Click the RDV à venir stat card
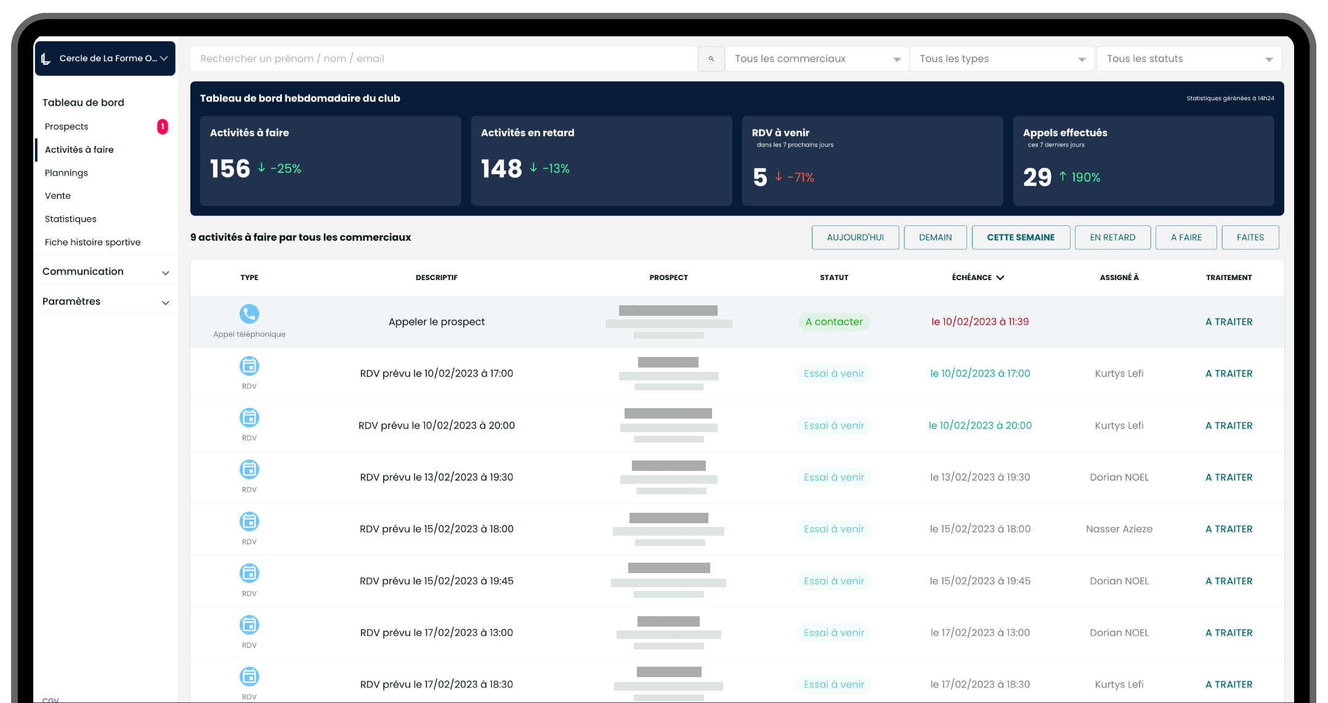Image resolution: width=1328 pixels, height=703 pixels. pos(872,161)
